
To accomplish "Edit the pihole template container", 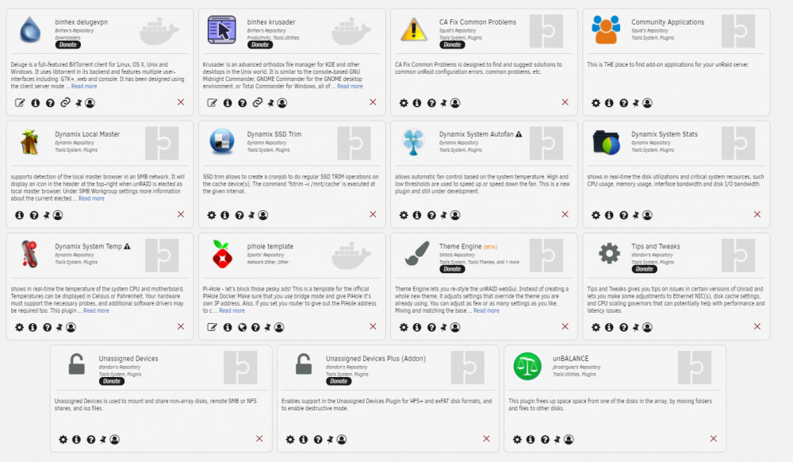I will point(212,327).
